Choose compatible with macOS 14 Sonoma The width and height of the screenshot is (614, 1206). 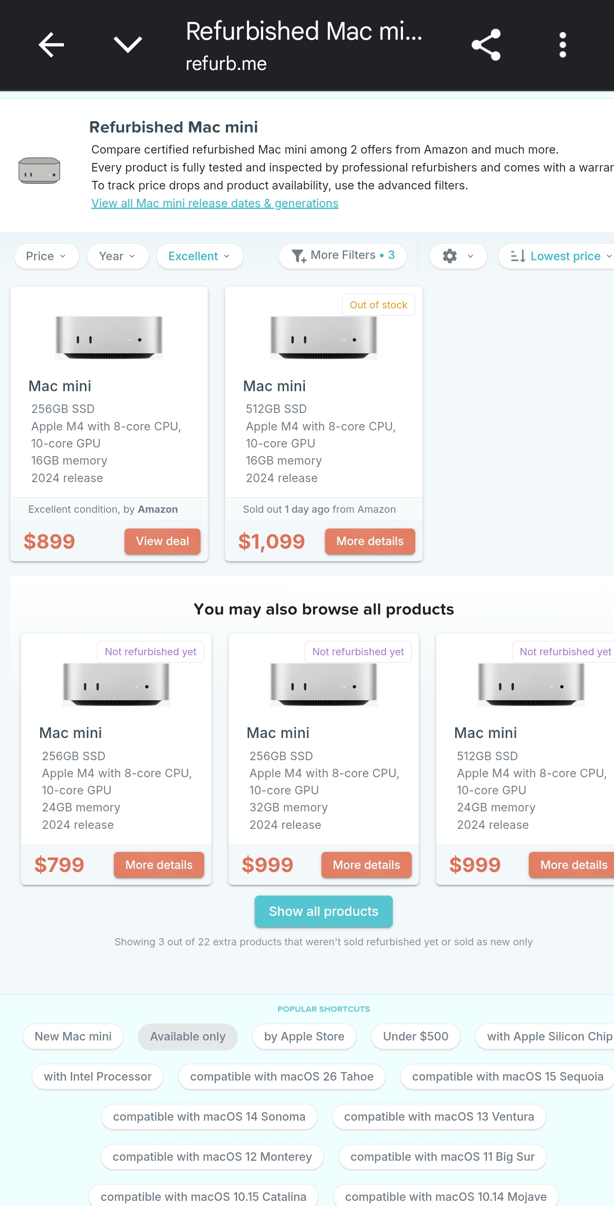209,1116
